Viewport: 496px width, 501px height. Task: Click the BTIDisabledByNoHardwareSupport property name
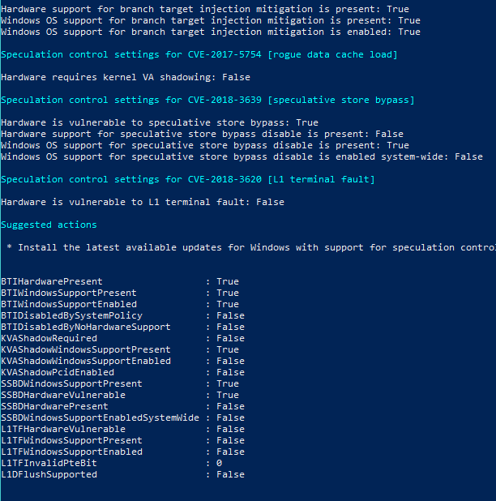(86, 327)
